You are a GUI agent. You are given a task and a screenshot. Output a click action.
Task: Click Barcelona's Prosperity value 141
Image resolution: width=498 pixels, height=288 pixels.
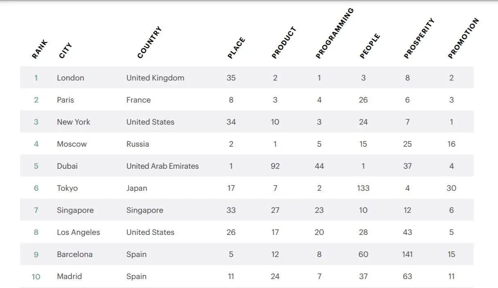[x=407, y=254]
